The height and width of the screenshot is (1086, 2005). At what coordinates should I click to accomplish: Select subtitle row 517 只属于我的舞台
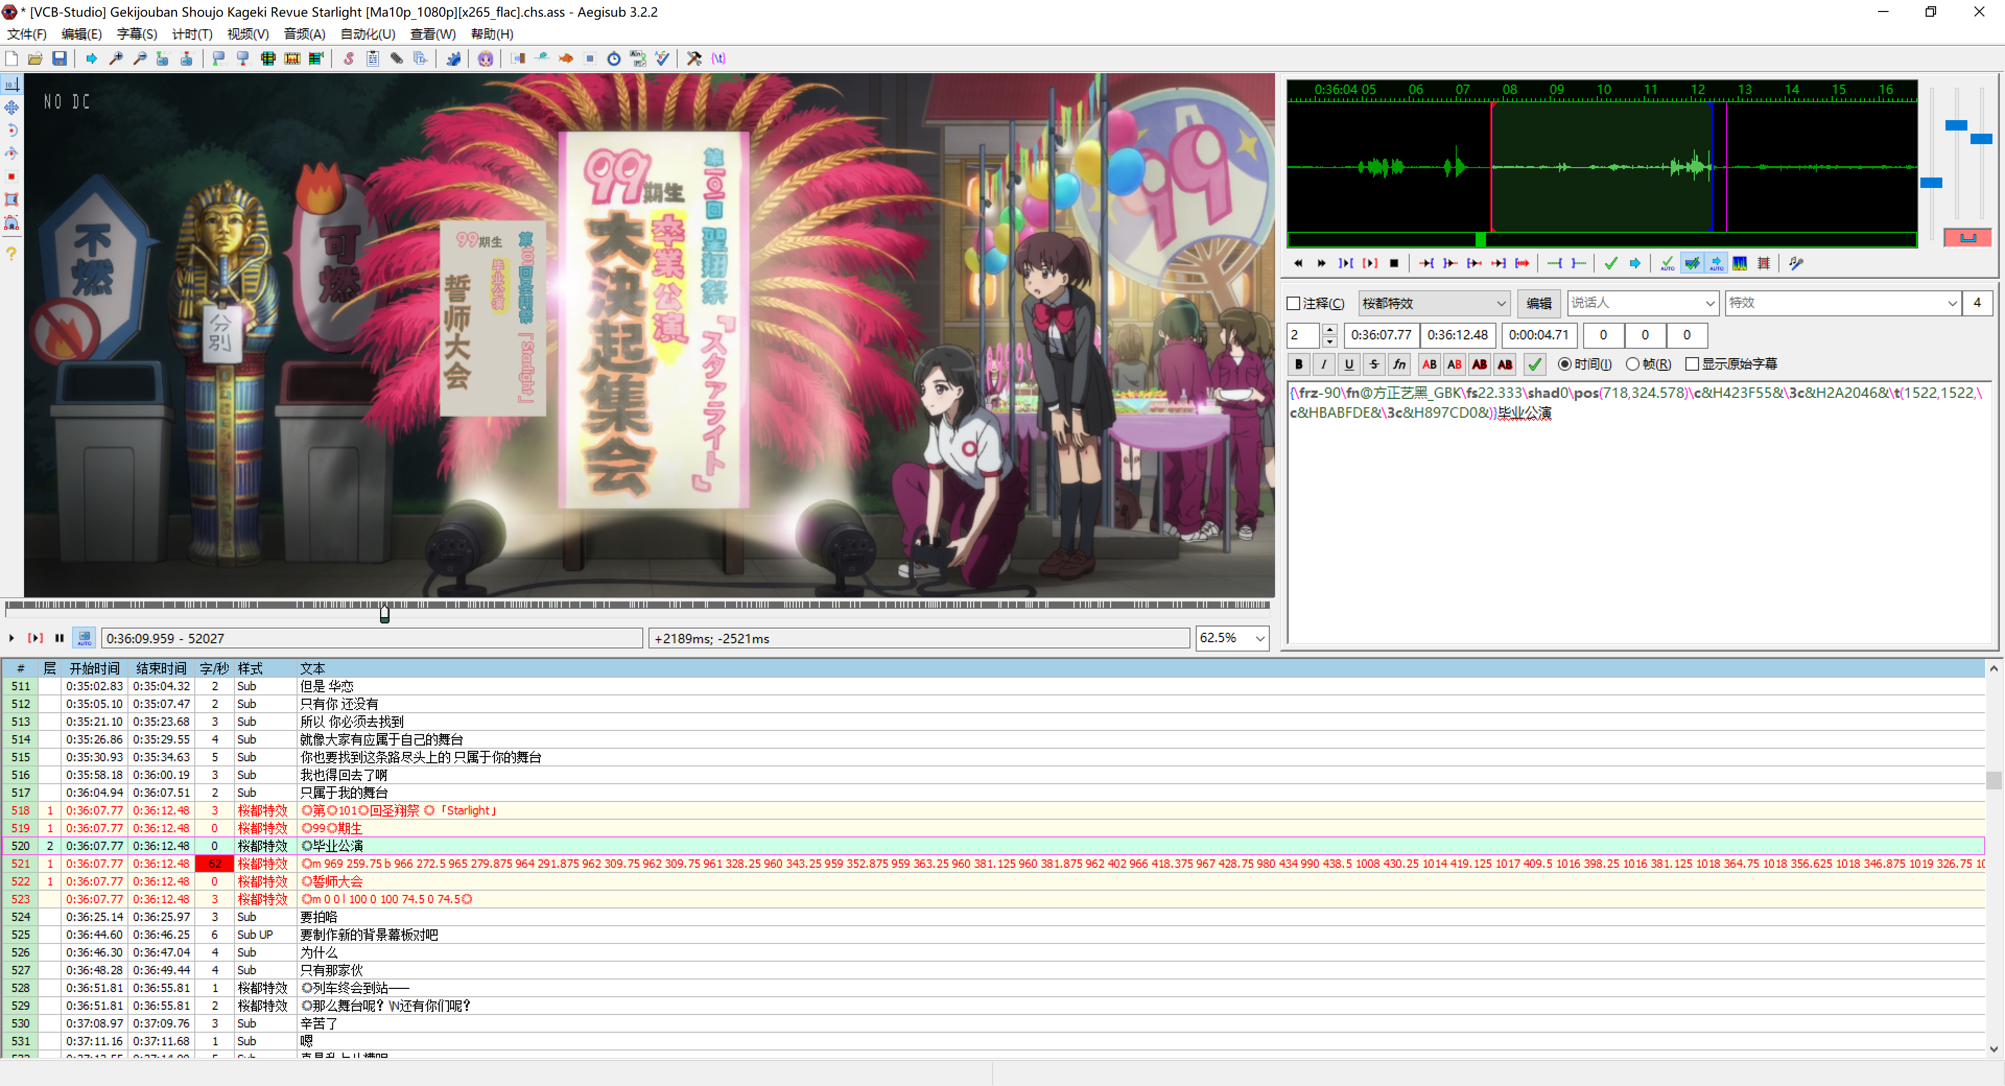click(x=993, y=793)
